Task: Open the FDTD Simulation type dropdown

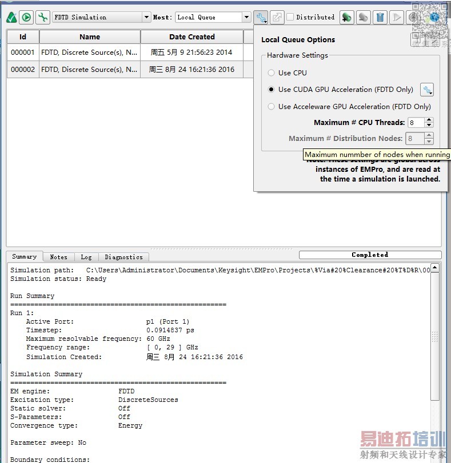Action: 146,17
